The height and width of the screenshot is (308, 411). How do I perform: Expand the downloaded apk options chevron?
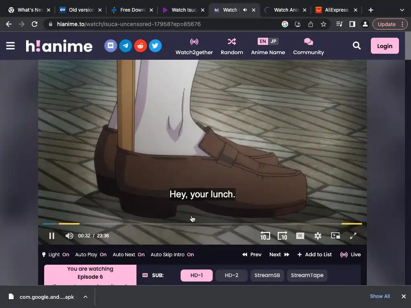[x=85, y=297]
